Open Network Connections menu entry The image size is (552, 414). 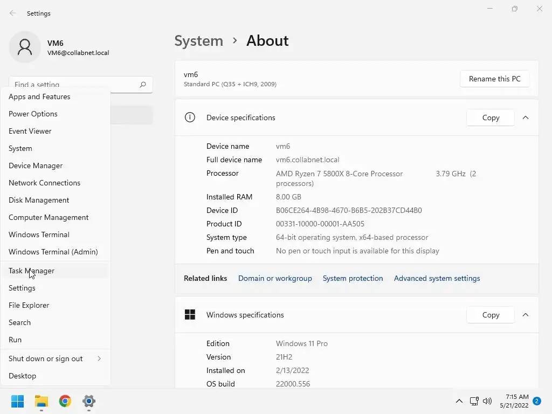[56, 183]
